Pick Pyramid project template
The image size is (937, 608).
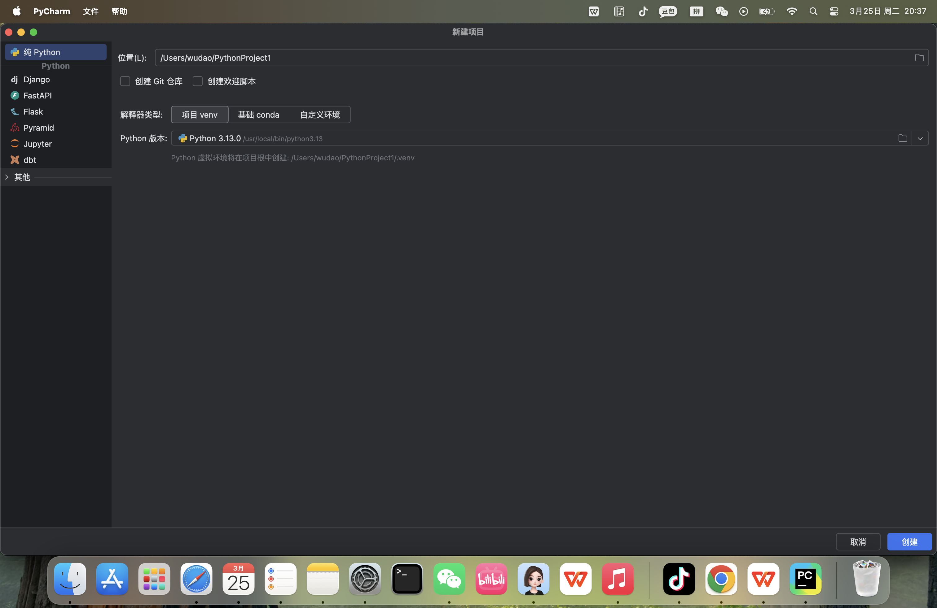[x=38, y=128]
